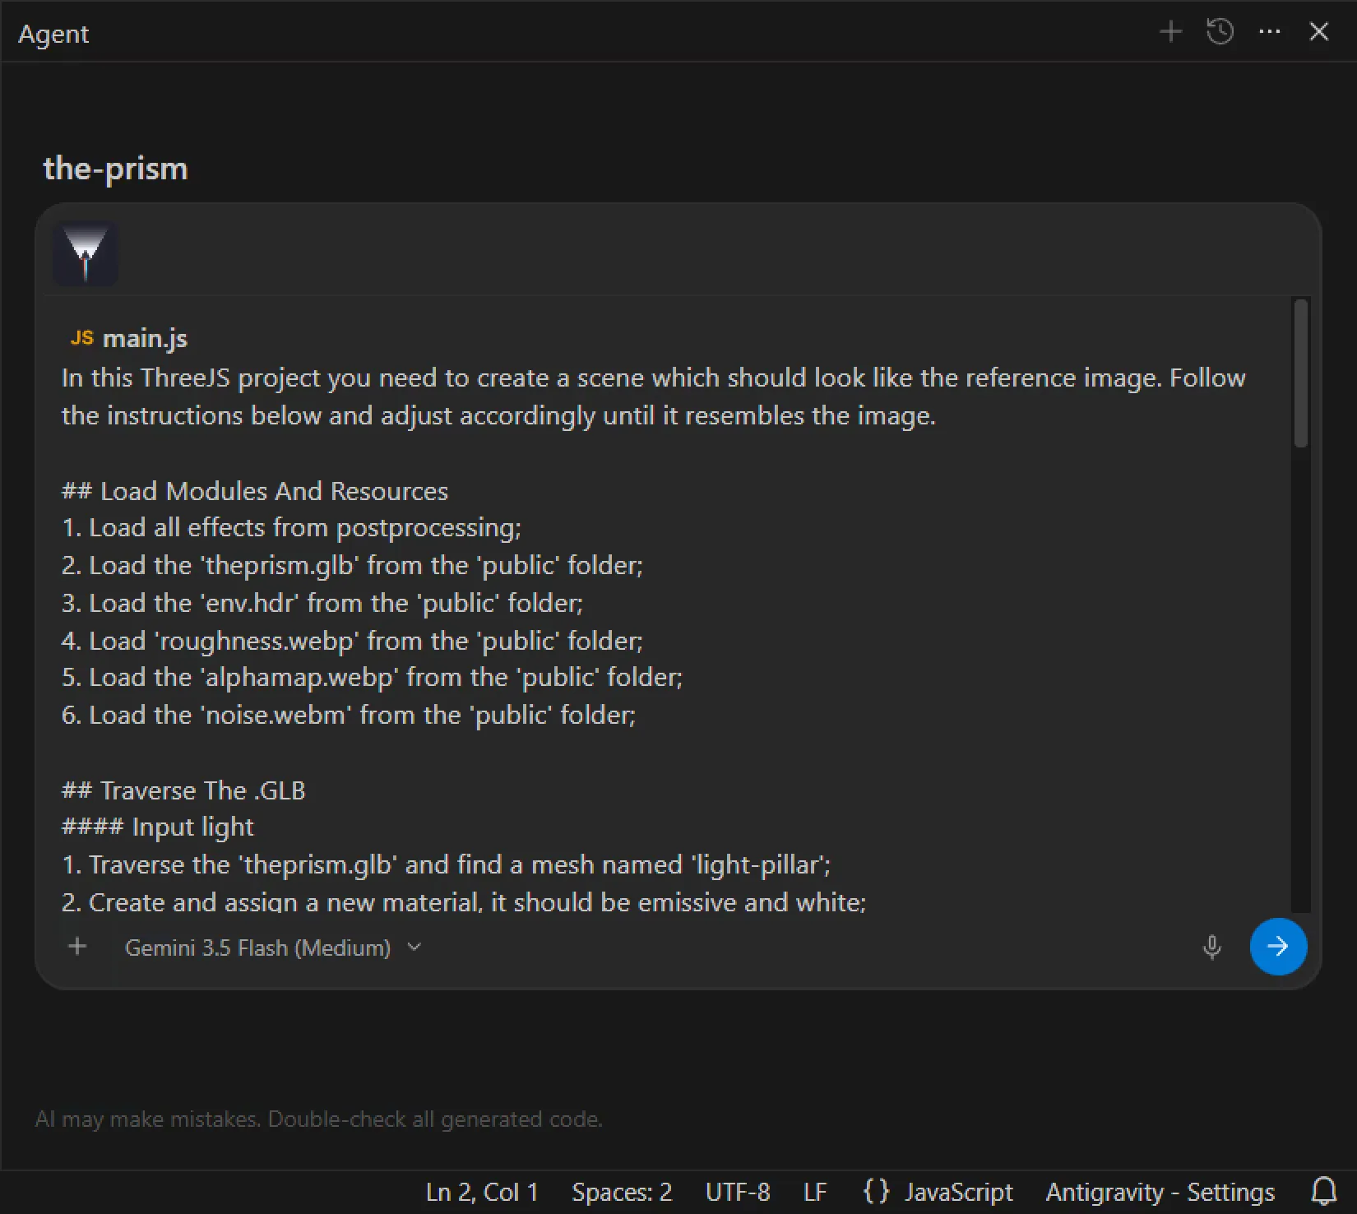
Task: Click the model selector chevron arrow
Action: tap(415, 948)
